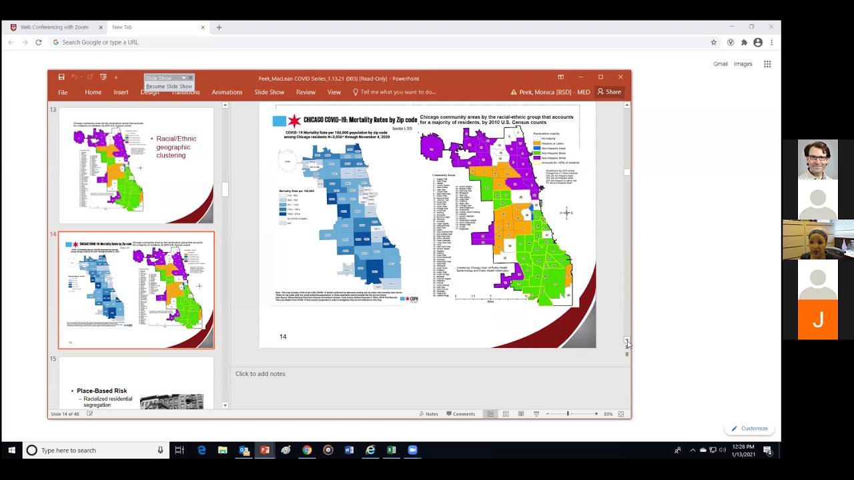Switch to Reading View icon
This screenshot has height=480, width=854.
[x=521, y=414]
